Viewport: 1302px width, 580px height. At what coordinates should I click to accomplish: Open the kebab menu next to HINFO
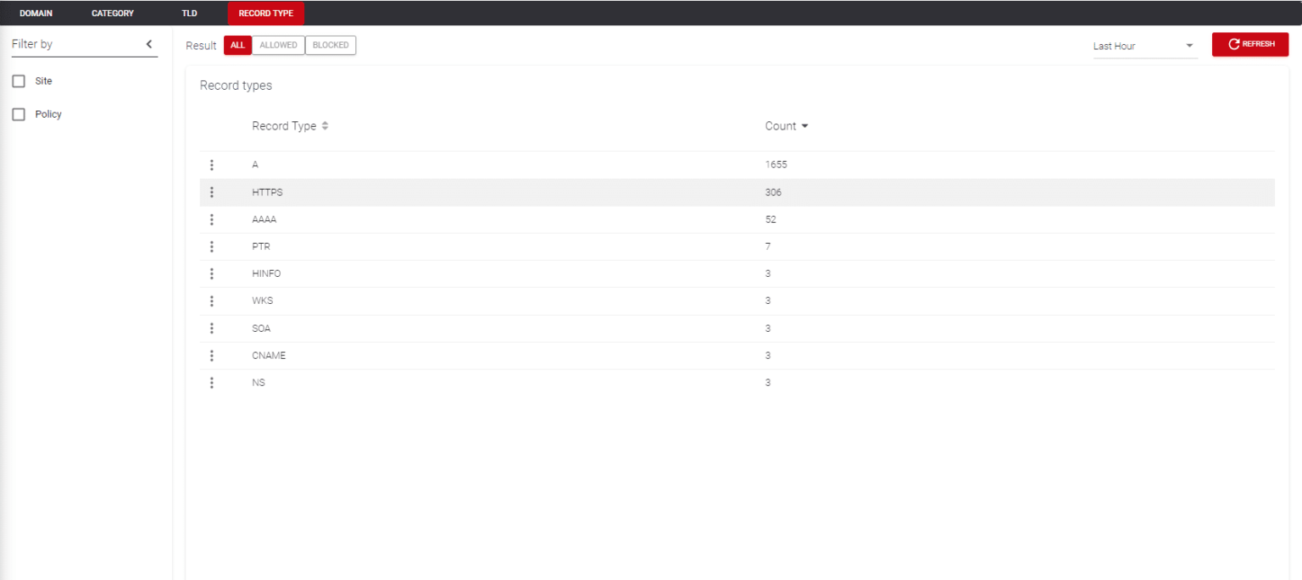[x=212, y=273]
